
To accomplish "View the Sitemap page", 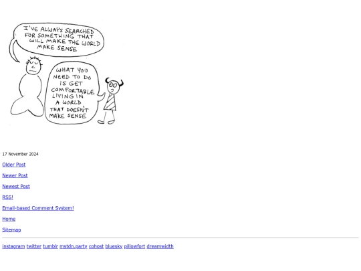I will (11, 230).
